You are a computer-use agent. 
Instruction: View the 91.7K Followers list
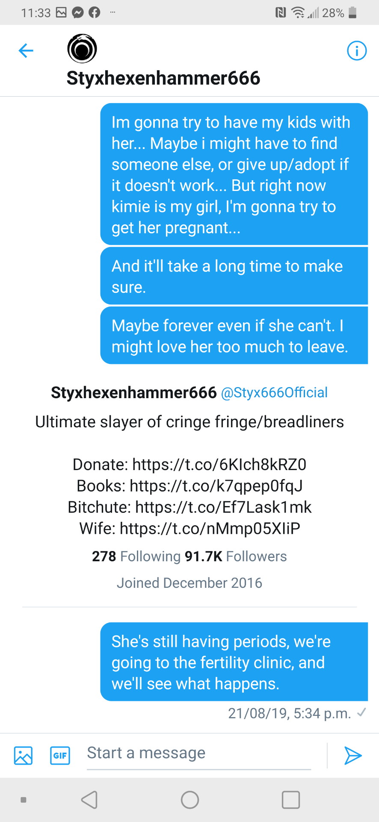click(x=236, y=557)
